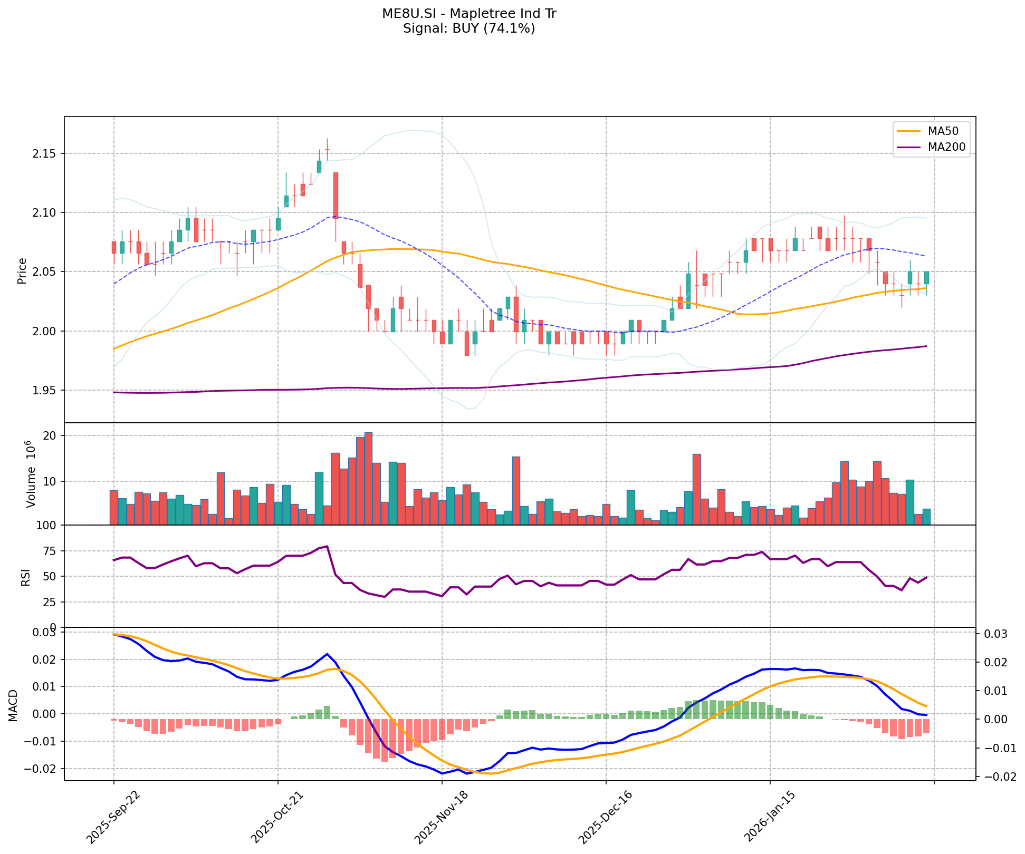Click the MA50 legend entry
Screen dimensions: 1025x854
943,130
